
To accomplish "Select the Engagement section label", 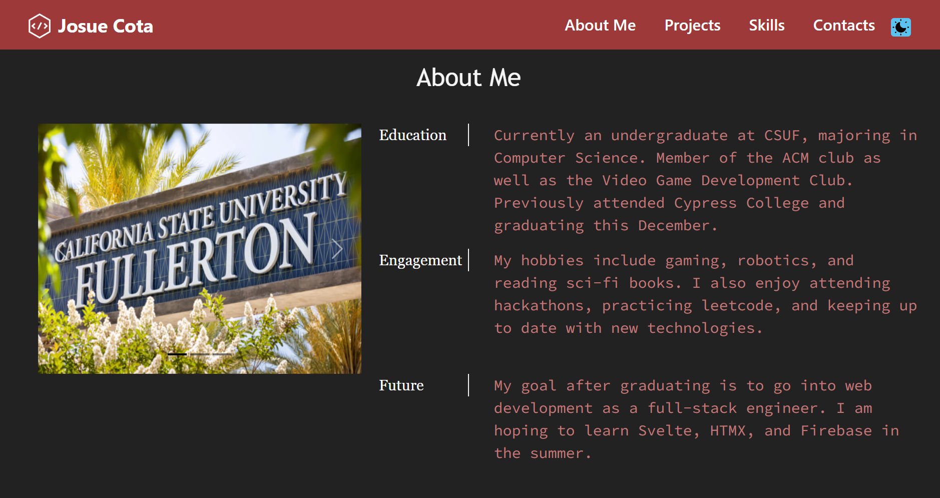I will coord(420,260).
